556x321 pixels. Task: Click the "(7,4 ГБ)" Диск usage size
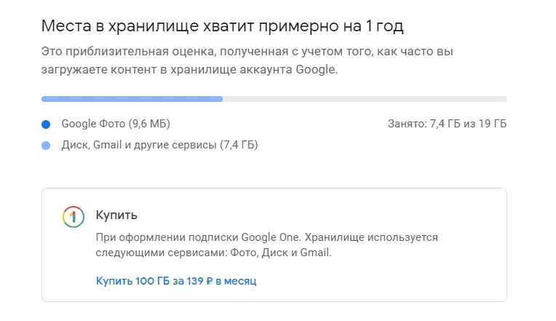[x=239, y=145]
